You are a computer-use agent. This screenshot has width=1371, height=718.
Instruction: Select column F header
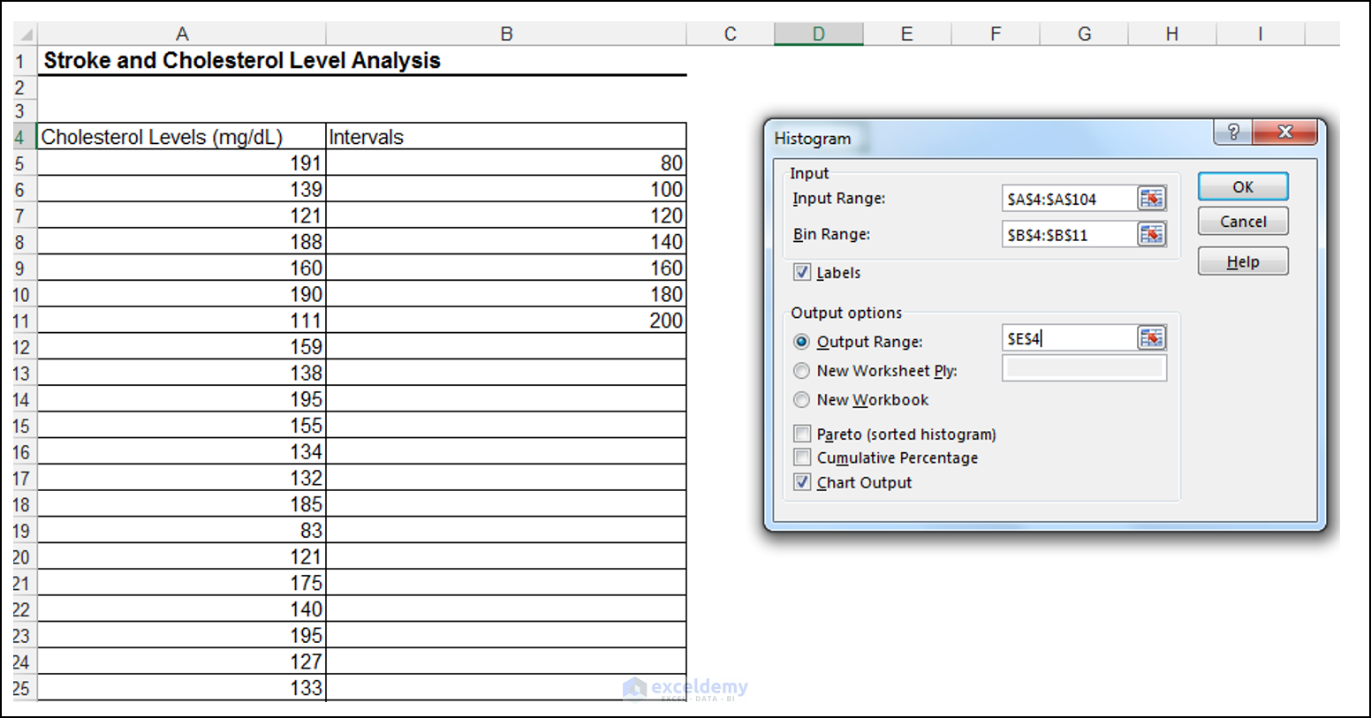[x=996, y=34]
